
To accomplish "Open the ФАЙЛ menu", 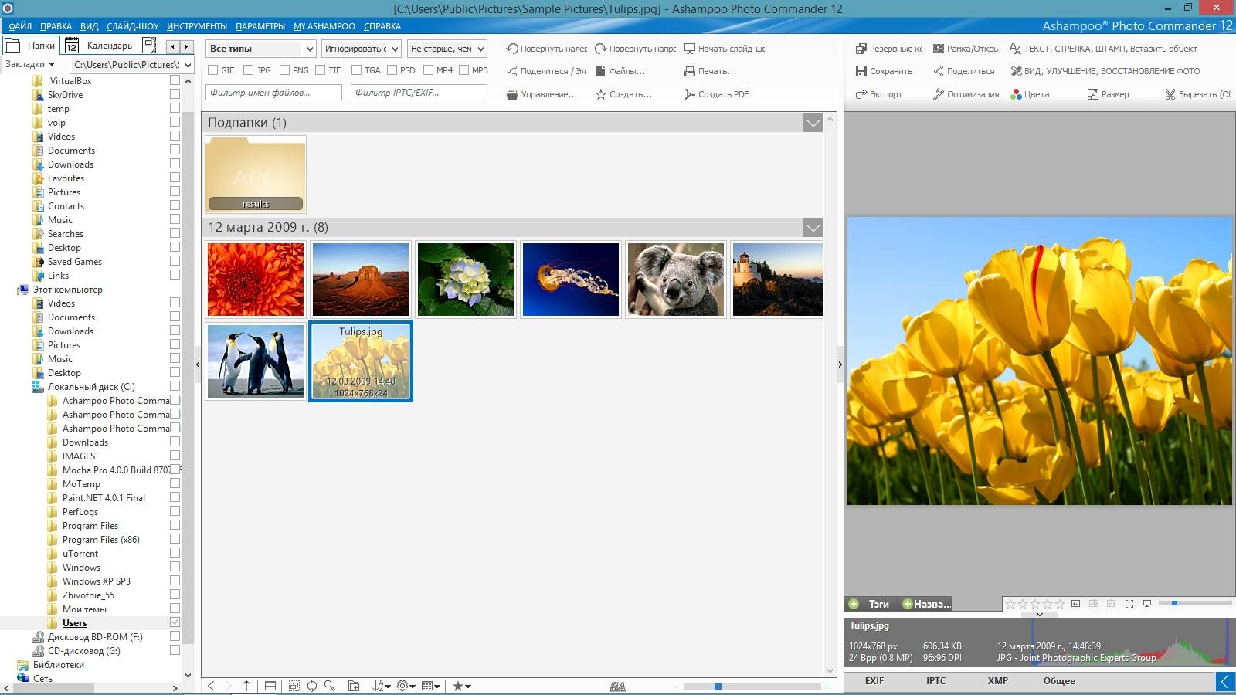I will coord(21,26).
